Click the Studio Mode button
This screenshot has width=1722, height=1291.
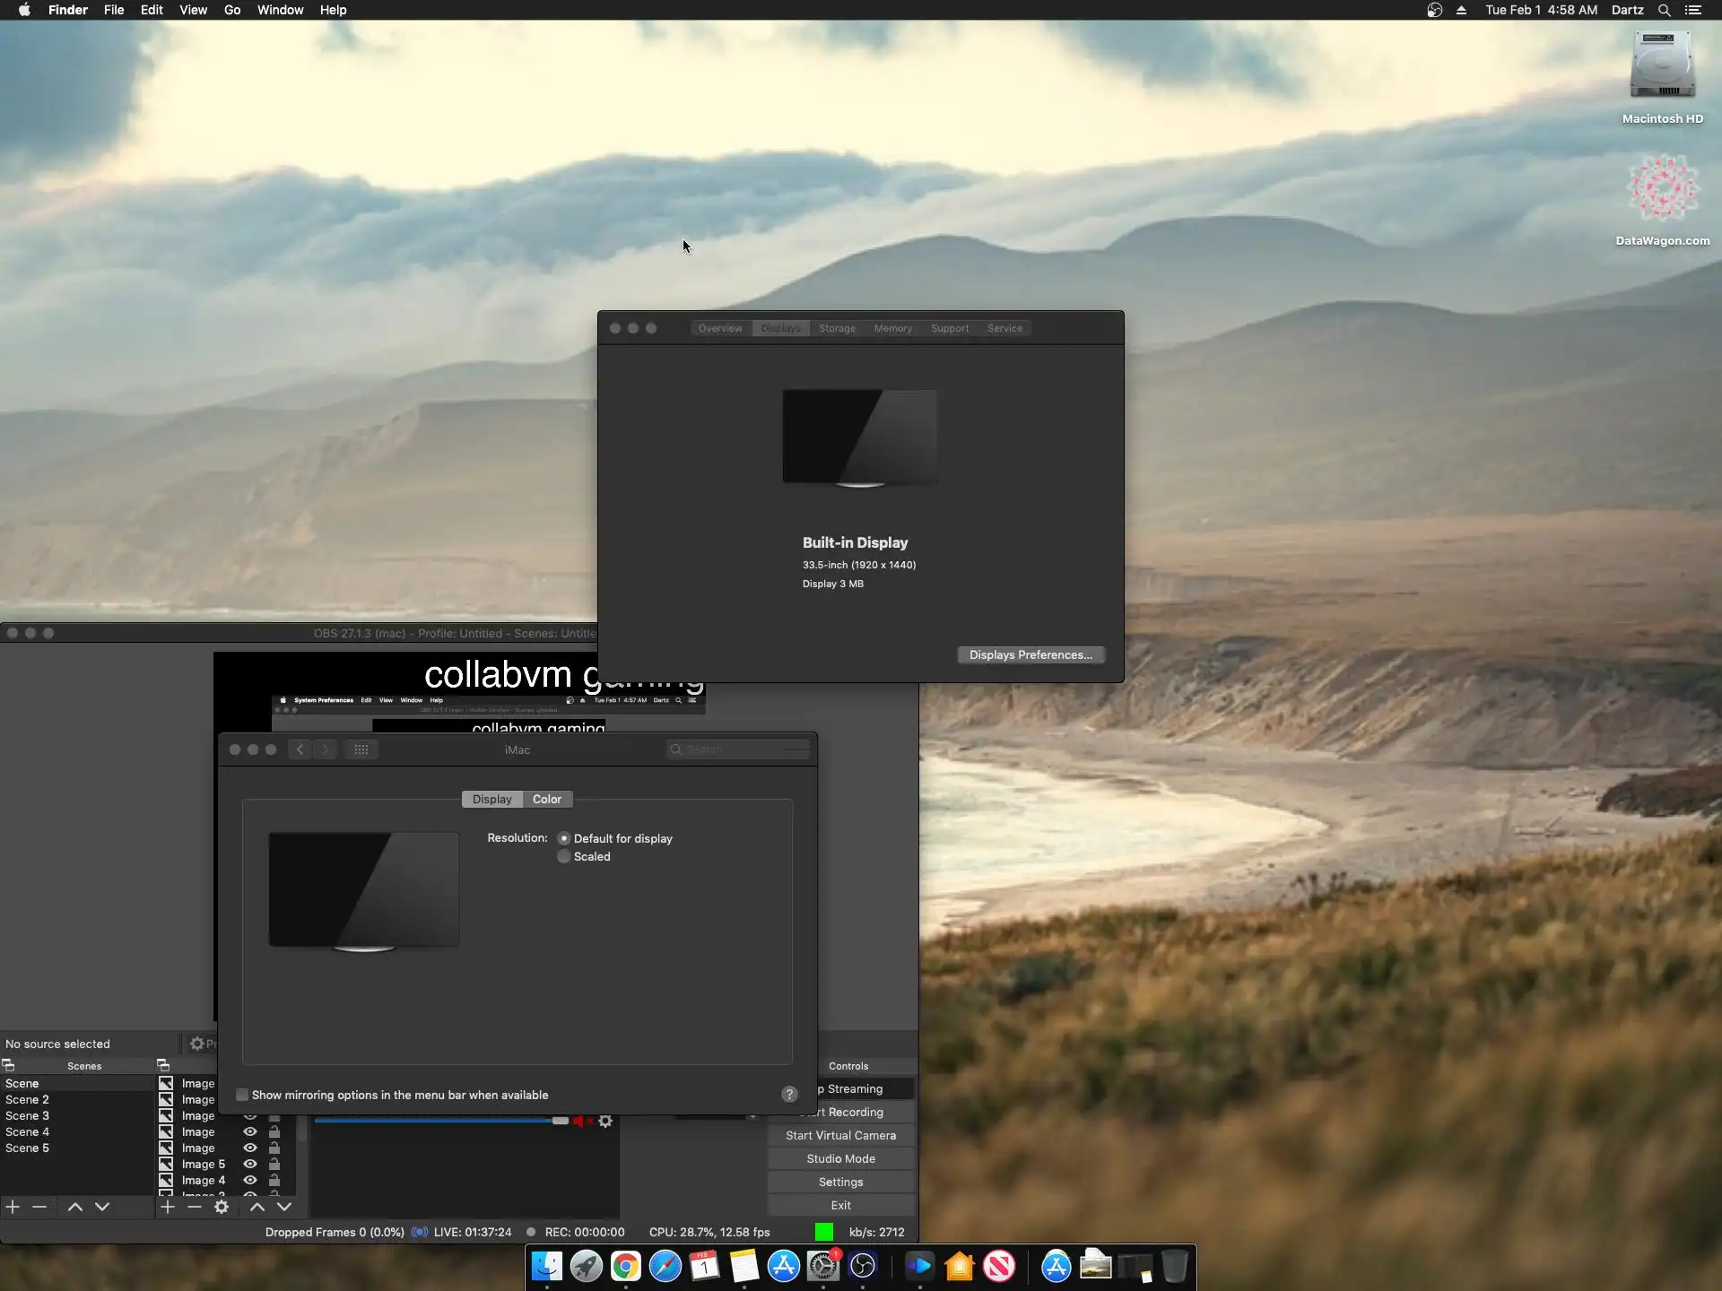840,1158
